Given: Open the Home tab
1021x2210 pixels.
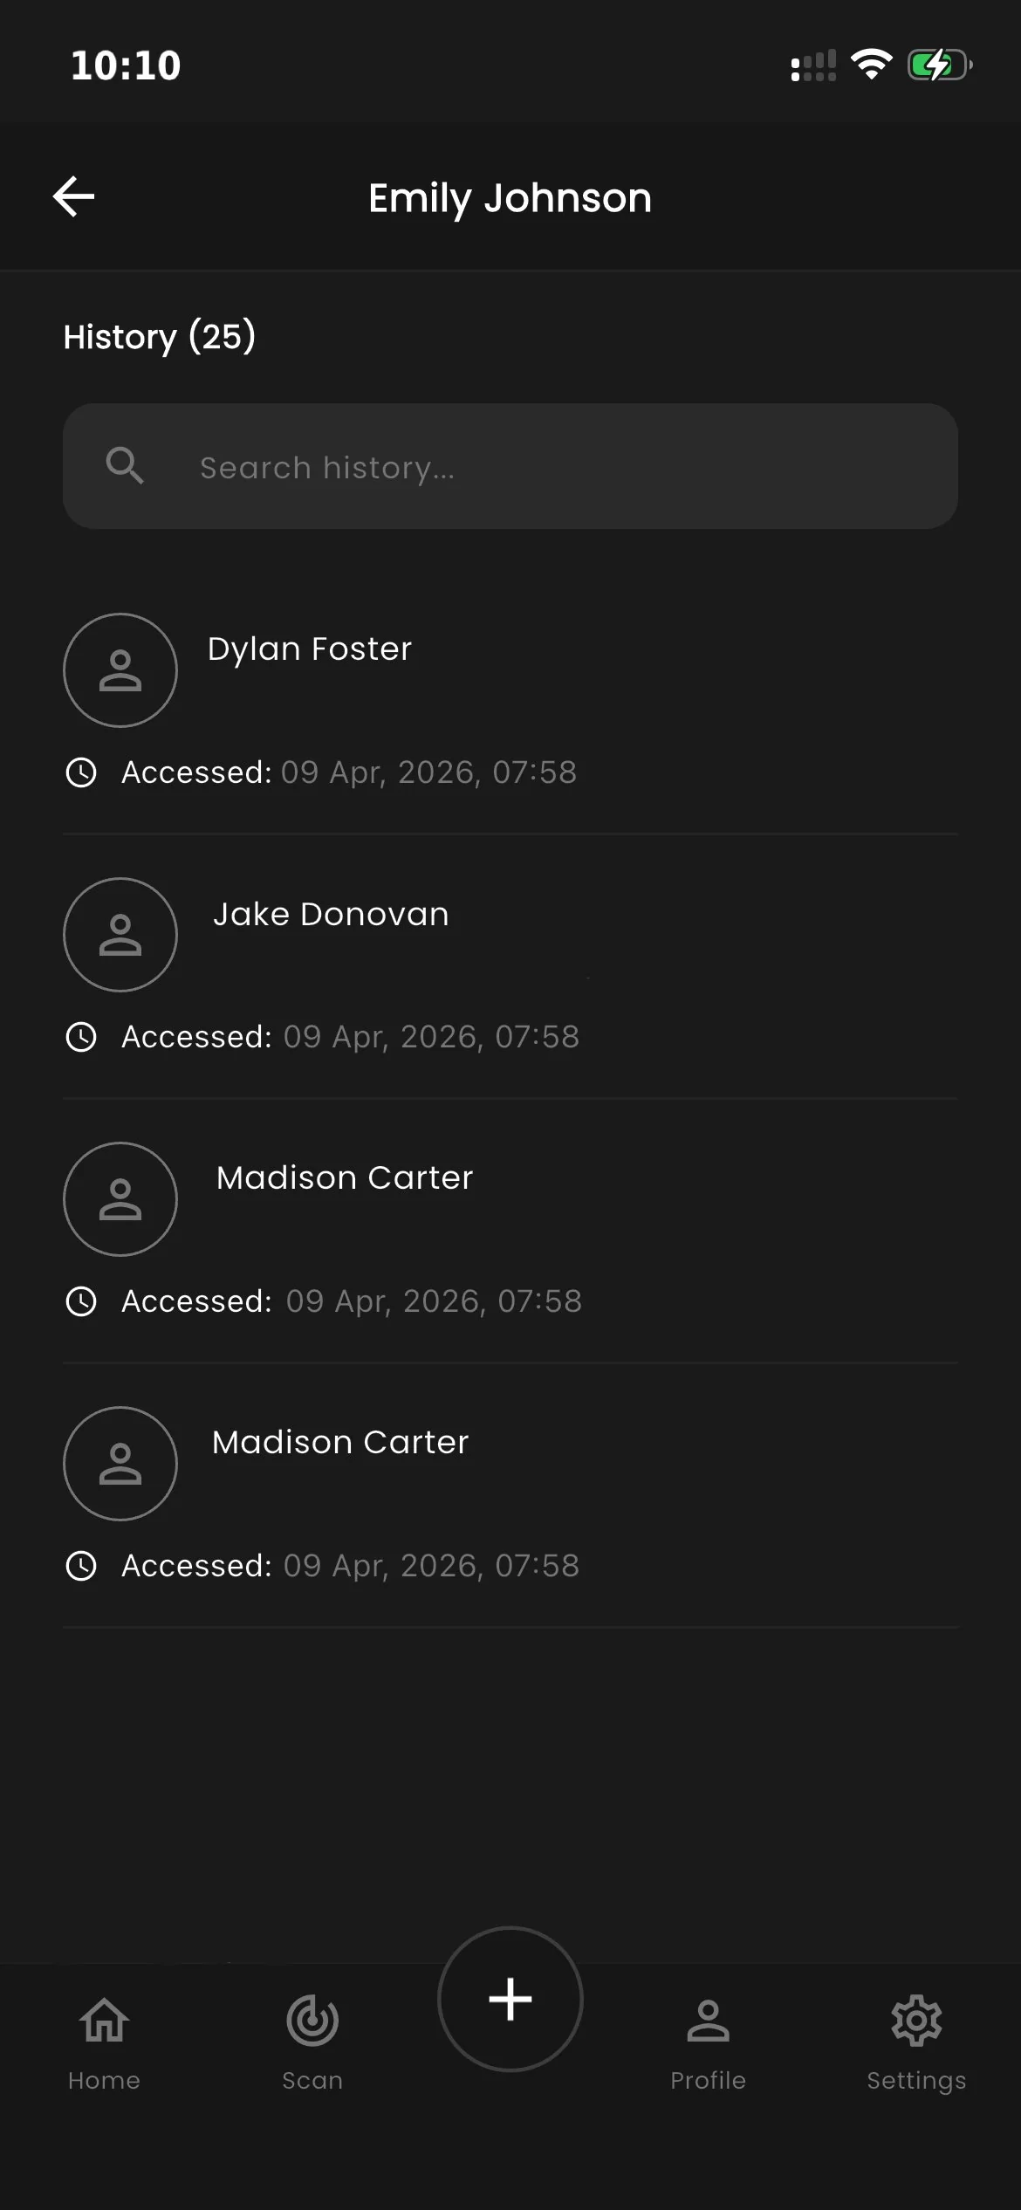Looking at the screenshot, I should pyautogui.click(x=104, y=2042).
